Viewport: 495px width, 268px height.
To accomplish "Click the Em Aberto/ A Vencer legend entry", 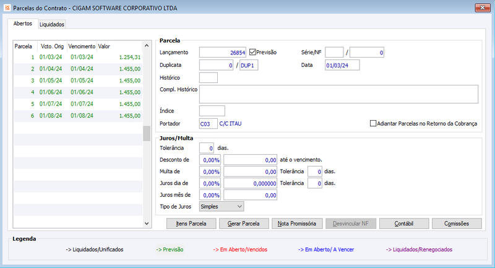I will coord(326,249).
